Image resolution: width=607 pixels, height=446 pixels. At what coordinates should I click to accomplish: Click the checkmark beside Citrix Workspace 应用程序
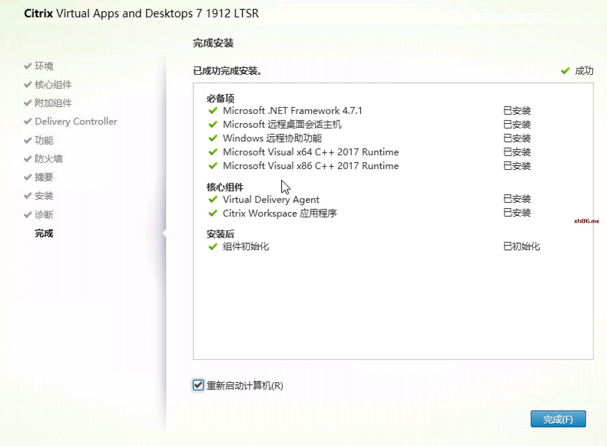pos(213,213)
